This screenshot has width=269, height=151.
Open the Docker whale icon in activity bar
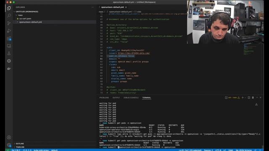pyautogui.click(x=9, y=68)
